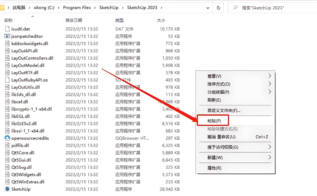Image resolution: width=317 pixels, height=196 pixels.
Task: Select the jsonpatcheditor file name
Action: click(x=27, y=36)
